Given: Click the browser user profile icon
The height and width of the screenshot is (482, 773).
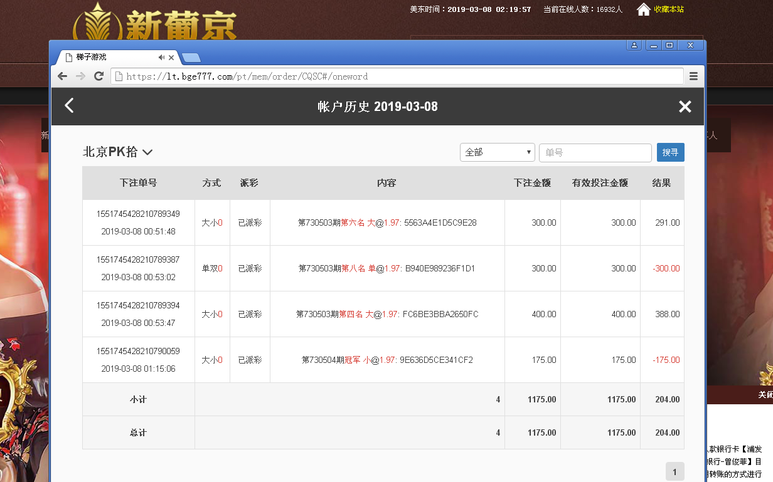Looking at the screenshot, I should point(634,45).
